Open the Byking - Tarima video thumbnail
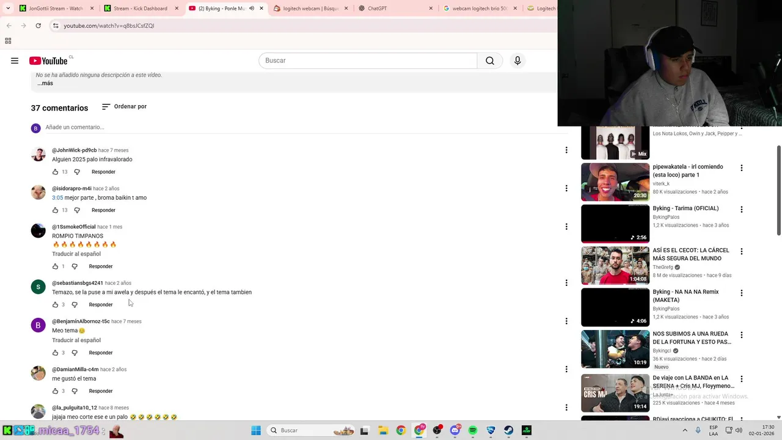This screenshot has width=782, height=440. (x=615, y=224)
